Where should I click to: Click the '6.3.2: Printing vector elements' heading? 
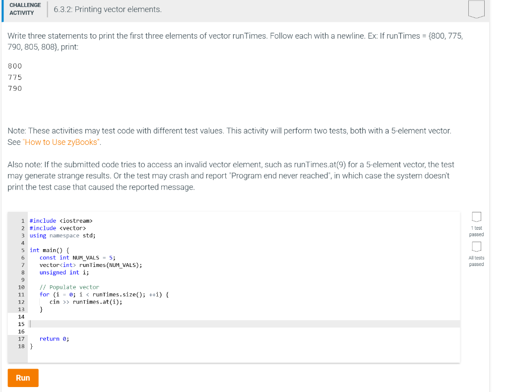[x=108, y=9]
